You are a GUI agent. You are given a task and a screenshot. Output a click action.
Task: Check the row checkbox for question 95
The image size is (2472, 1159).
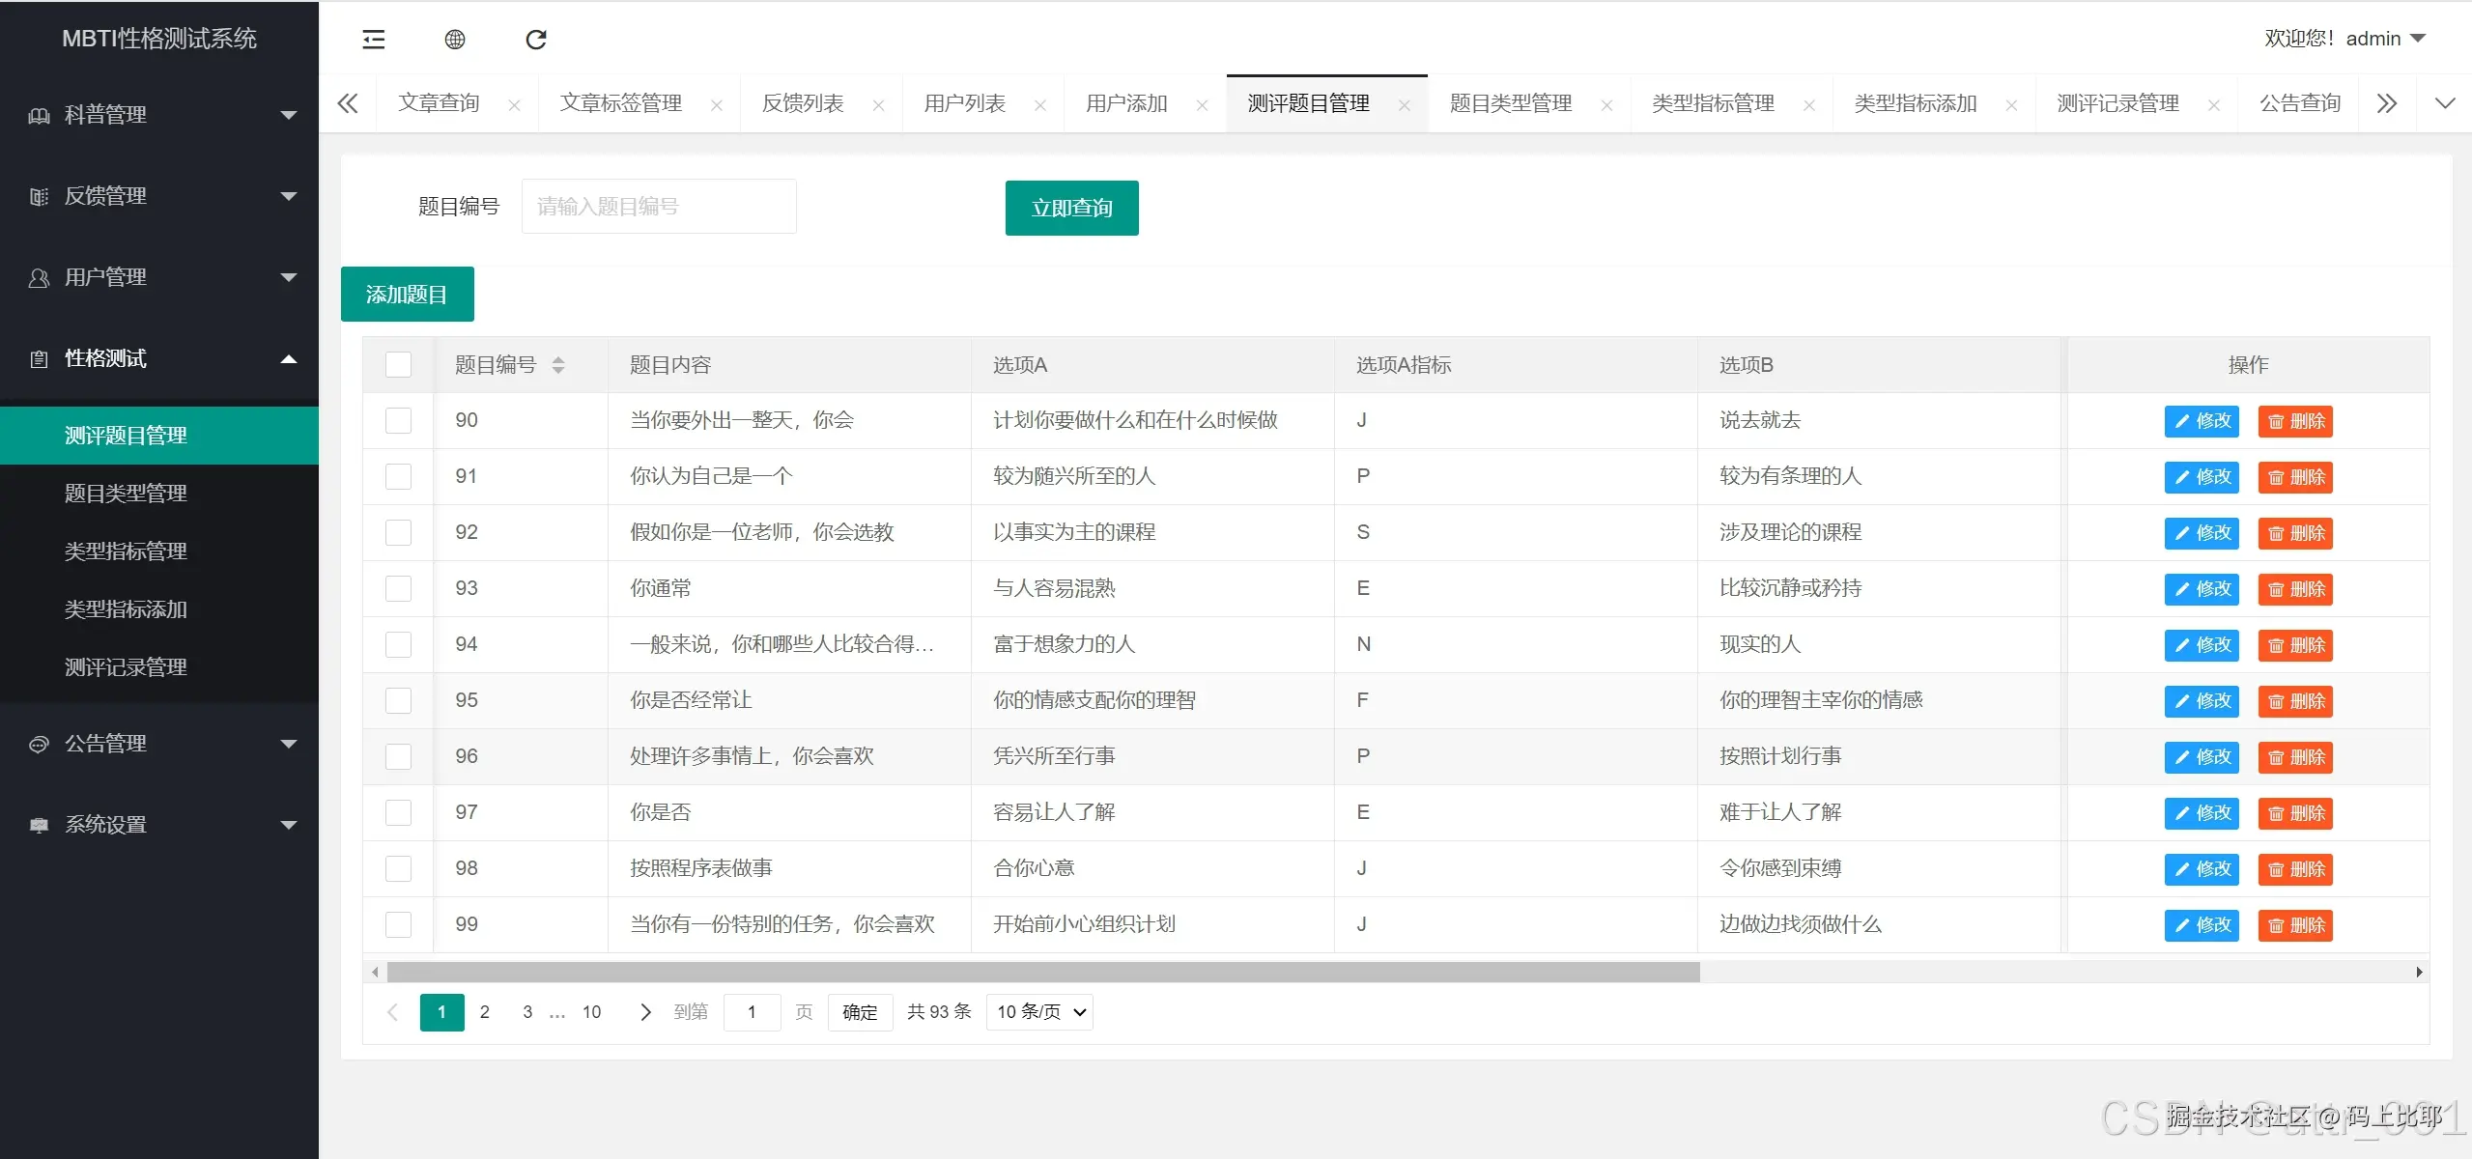(x=398, y=700)
